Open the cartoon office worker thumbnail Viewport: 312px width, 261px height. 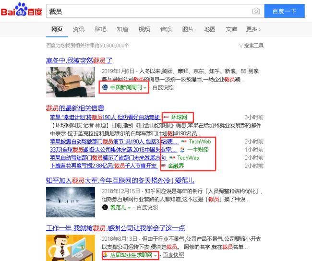pyautogui.click(x=71, y=248)
